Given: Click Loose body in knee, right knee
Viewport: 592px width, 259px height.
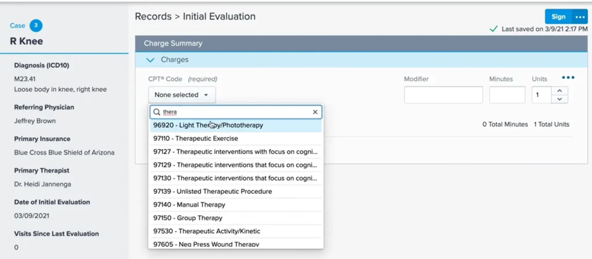Looking at the screenshot, I should 60,89.
